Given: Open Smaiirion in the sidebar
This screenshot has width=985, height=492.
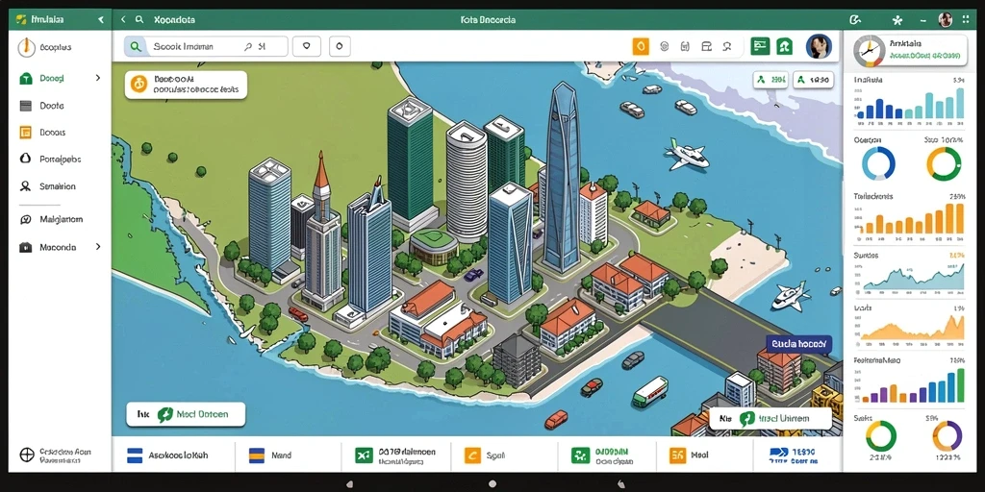Looking at the screenshot, I should (x=48, y=186).
